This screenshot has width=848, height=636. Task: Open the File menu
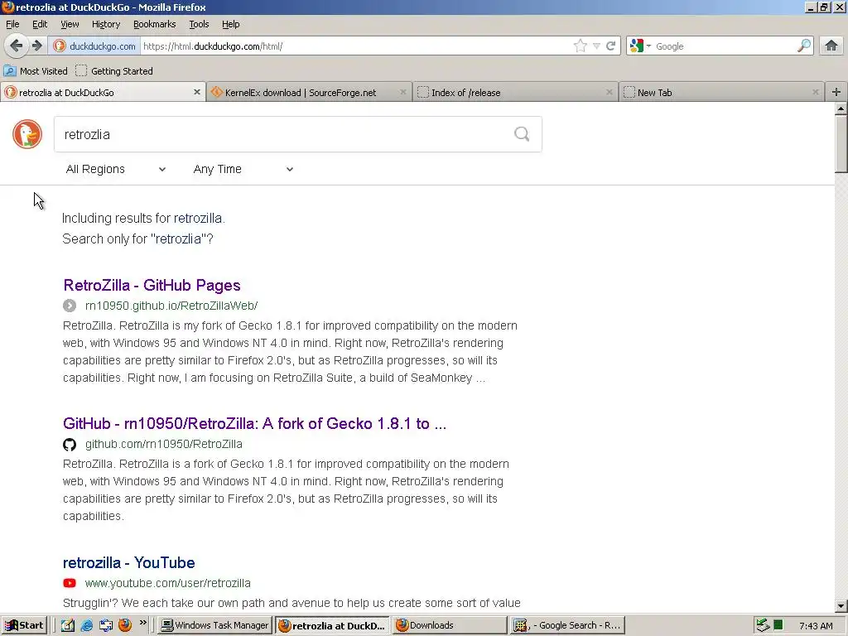[12, 24]
